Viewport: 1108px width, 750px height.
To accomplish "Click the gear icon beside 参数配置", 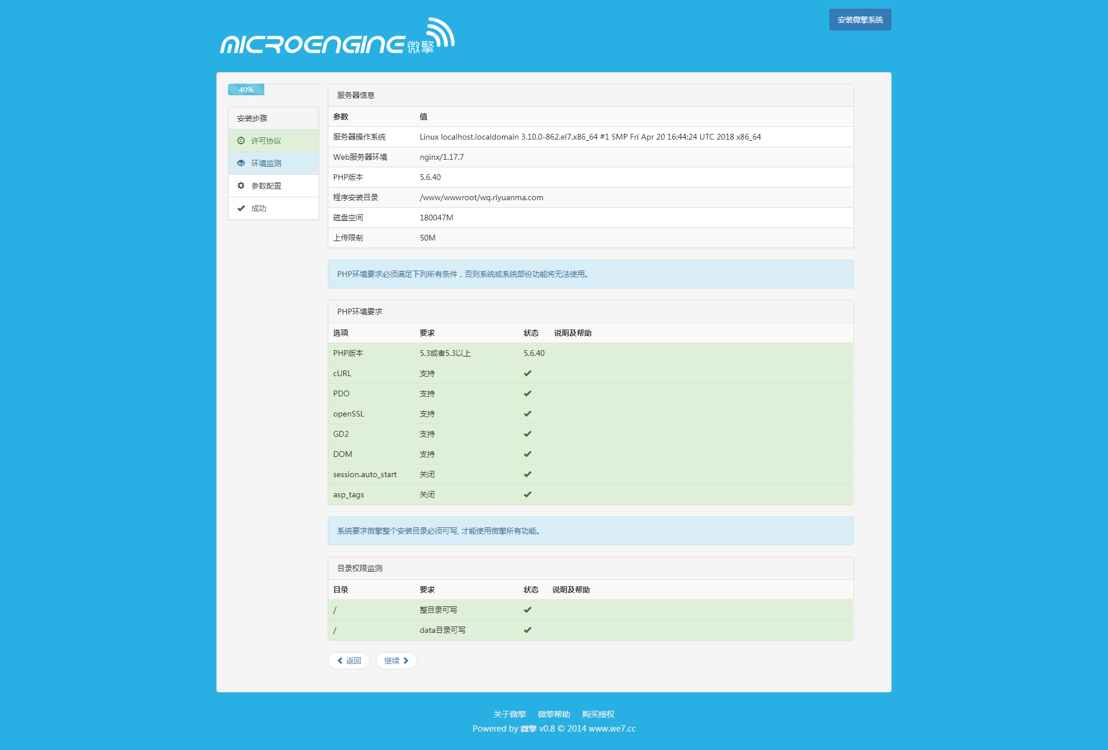I will point(241,186).
